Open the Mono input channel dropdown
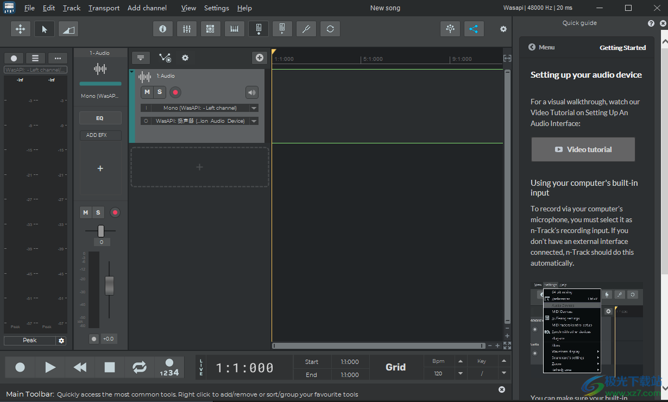The width and height of the screenshot is (668, 402). (253, 108)
